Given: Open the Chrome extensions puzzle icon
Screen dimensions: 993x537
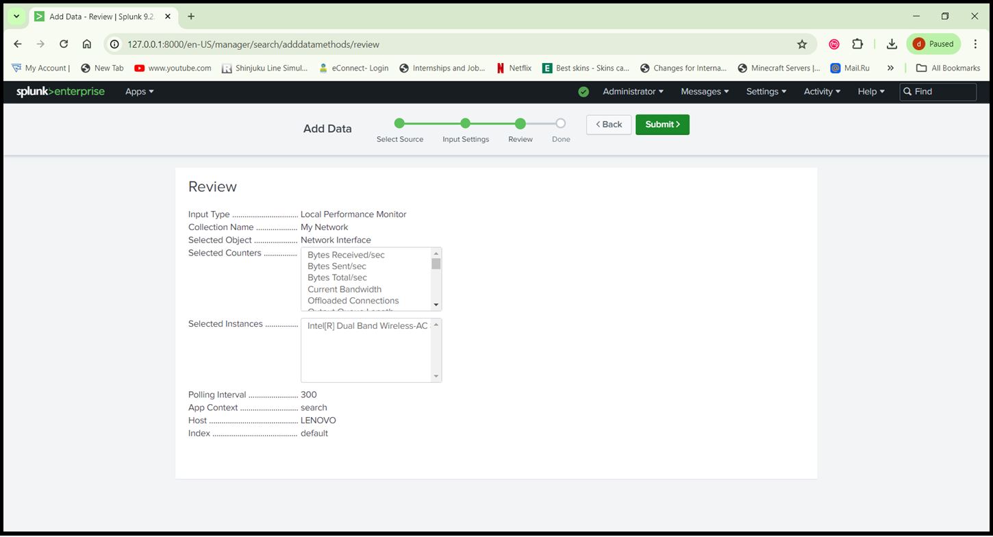Looking at the screenshot, I should pos(857,43).
